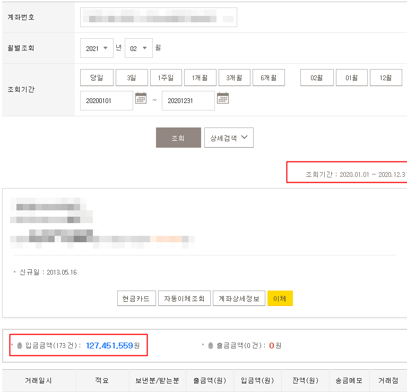Click the 송금메모 column header

click(349, 380)
